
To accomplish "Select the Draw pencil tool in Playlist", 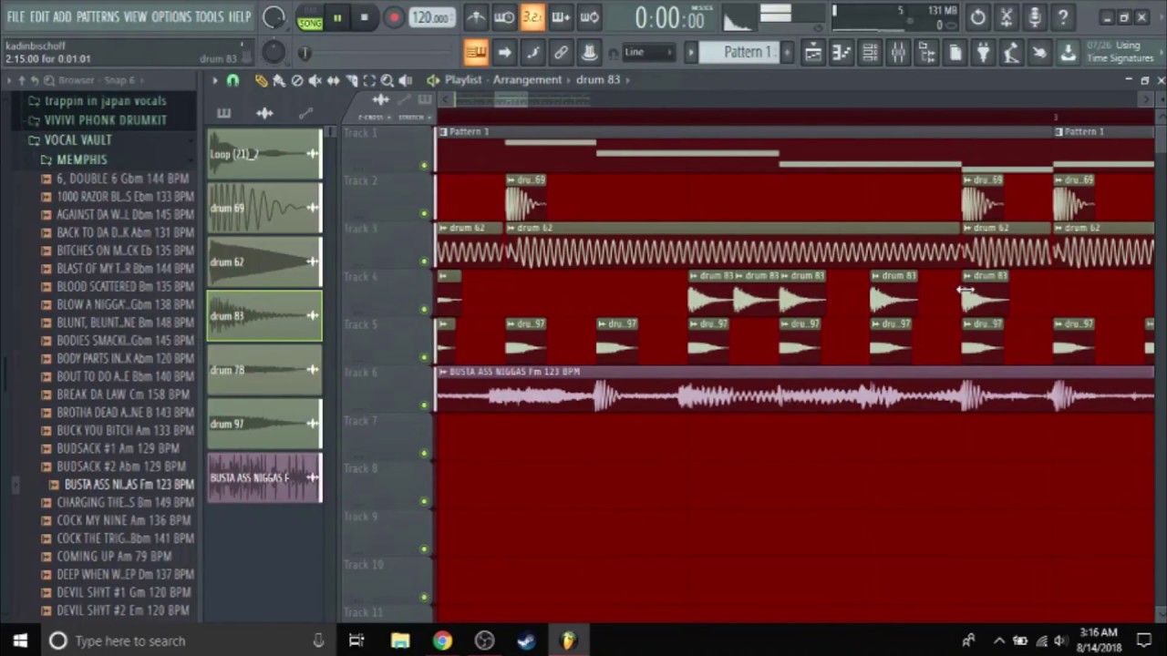I will (261, 80).
